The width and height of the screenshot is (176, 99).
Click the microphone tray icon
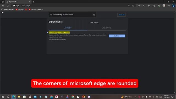146,97
